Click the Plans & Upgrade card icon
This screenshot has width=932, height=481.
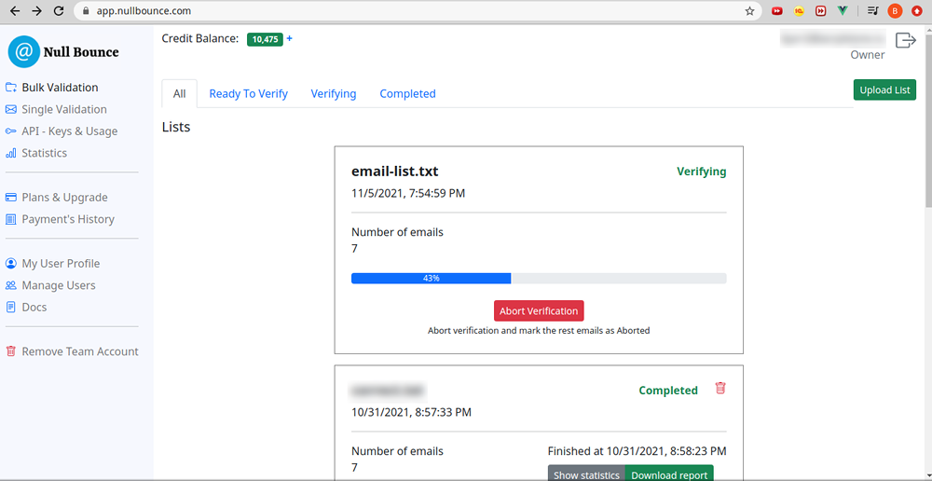click(10, 198)
